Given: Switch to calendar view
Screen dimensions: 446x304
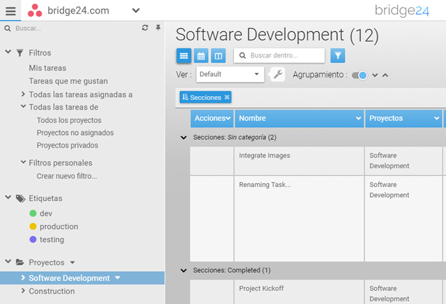Looking at the screenshot, I should pyautogui.click(x=201, y=56).
